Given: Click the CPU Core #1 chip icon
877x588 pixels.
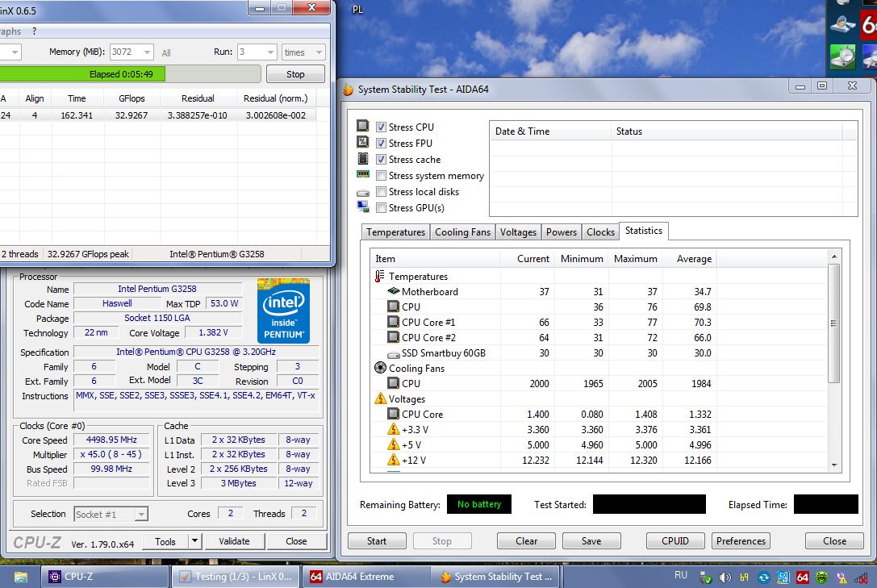Looking at the screenshot, I should coord(393,322).
